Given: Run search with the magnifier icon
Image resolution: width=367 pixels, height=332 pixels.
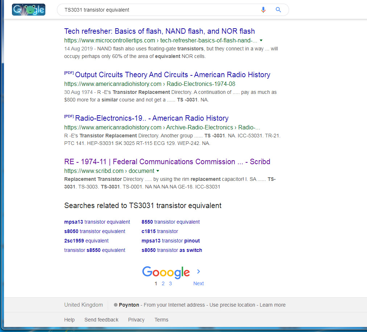Looking at the screenshot, I should coord(278,10).
